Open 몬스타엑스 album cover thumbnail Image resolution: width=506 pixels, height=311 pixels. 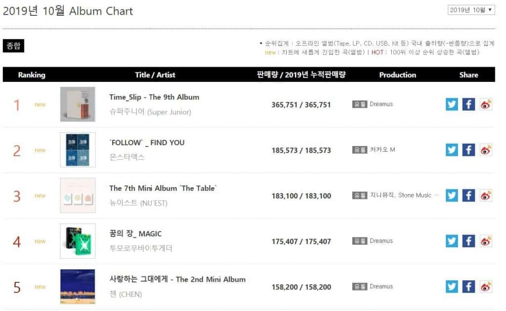[78, 150]
